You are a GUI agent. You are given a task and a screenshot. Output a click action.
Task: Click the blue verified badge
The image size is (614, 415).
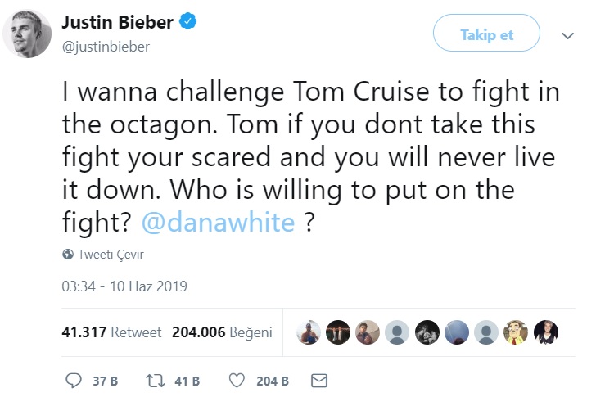click(x=189, y=23)
